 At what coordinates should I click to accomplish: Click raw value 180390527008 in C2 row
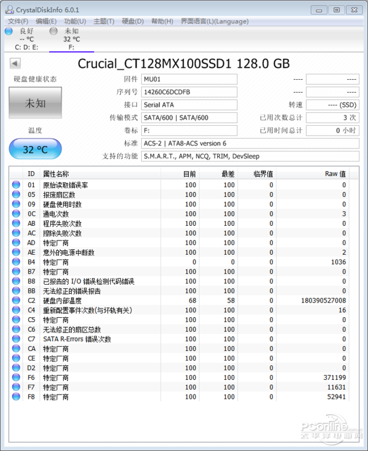point(323,301)
